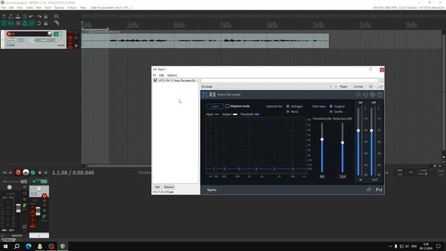This screenshot has height=251, width=446.
Task: Open the Insert menu
Action: [29, 8]
